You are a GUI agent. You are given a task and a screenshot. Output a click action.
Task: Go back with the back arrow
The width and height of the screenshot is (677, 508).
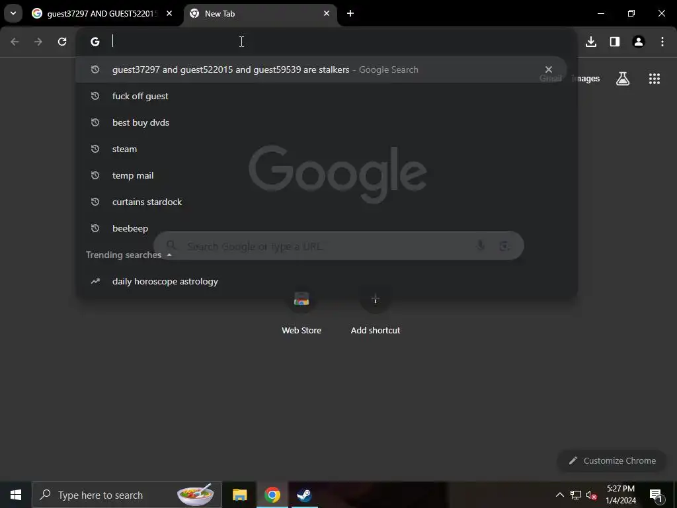pos(15,42)
